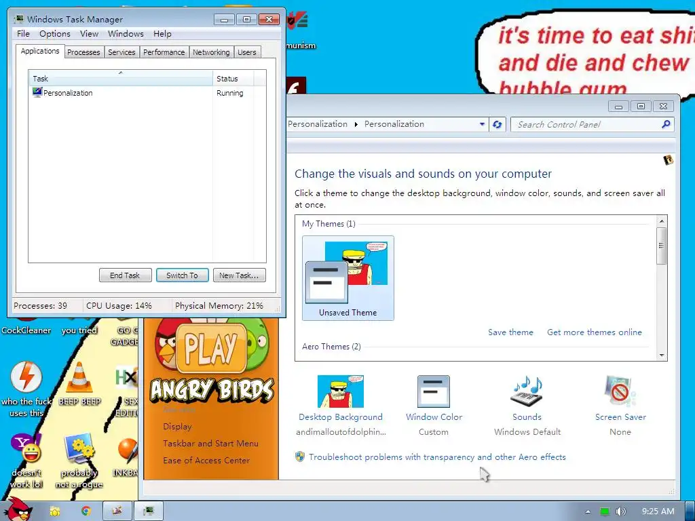Open Taskbar and Start Menu link

(210, 443)
